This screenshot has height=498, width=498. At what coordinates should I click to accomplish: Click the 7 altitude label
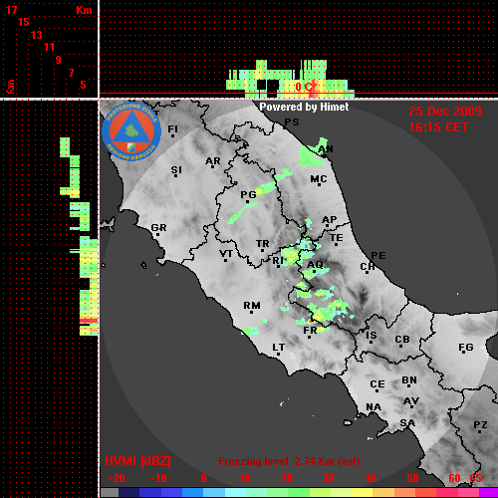[71, 73]
